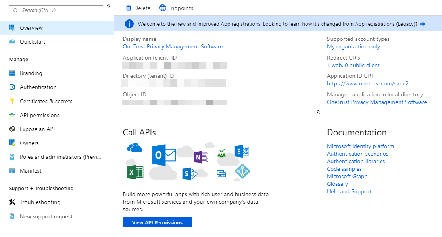Screen dimensions: 442x237
Task: Select the Certificates & secrets key icon
Action: pyautogui.click(x=13, y=101)
